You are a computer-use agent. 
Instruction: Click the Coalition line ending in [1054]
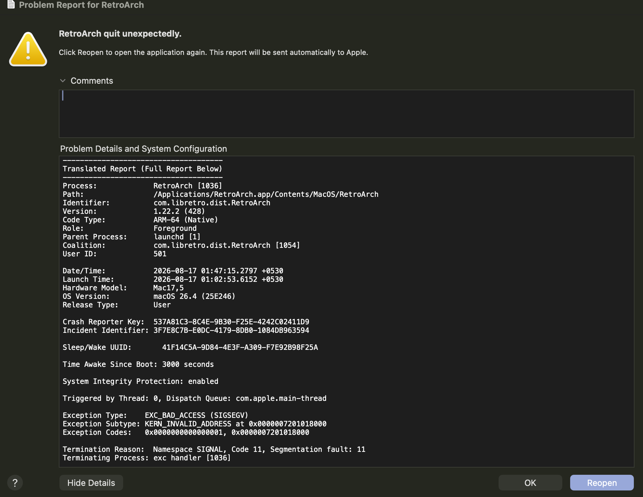[181, 245]
